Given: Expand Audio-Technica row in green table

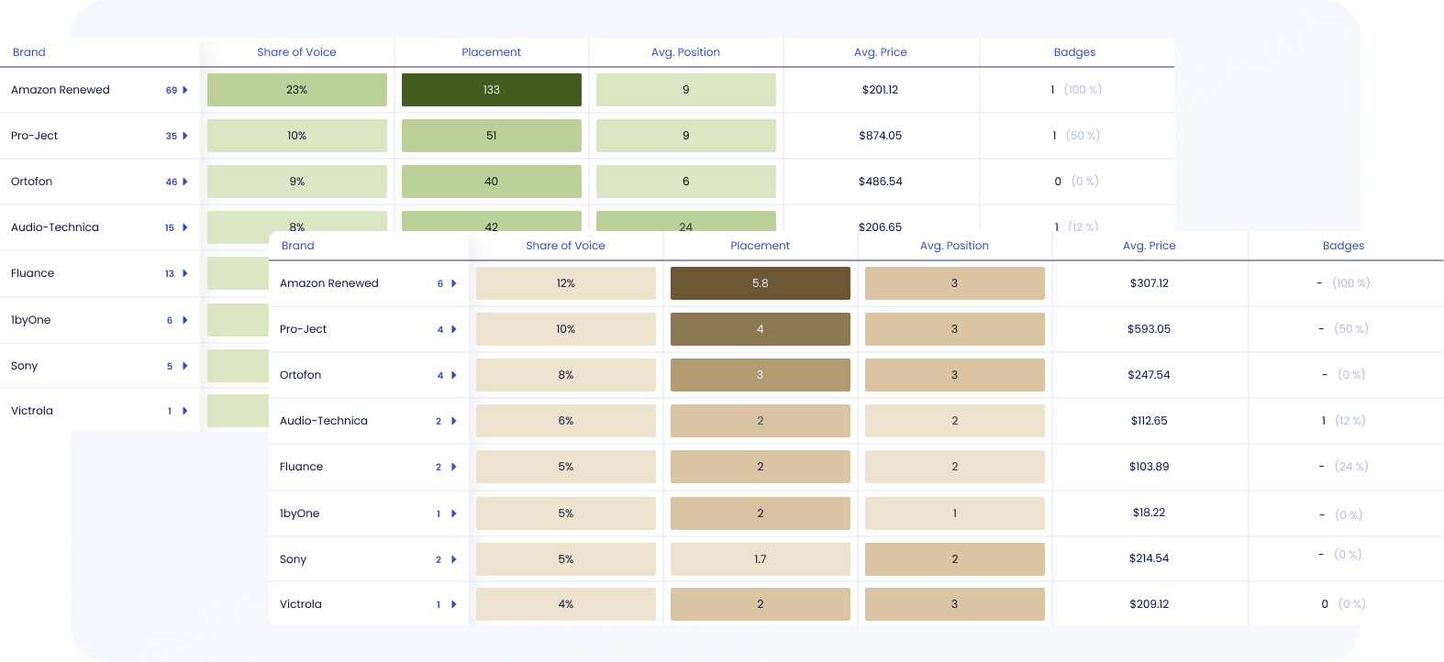Looking at the screenshot, I should (185, 227).
